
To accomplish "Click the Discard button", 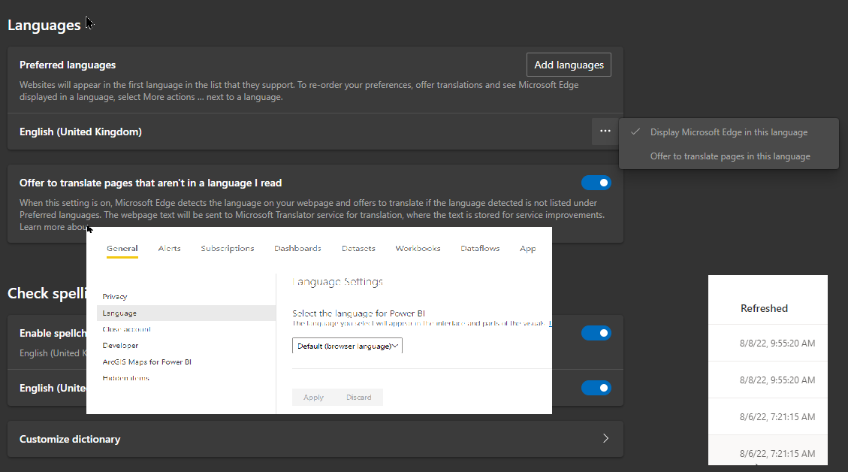I will (358, 398).
